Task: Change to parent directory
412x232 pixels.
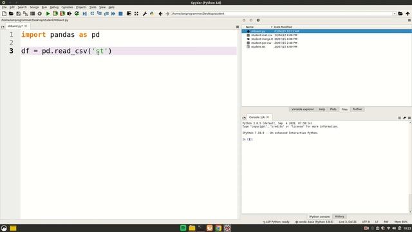Action: click(x=407, y=14)
